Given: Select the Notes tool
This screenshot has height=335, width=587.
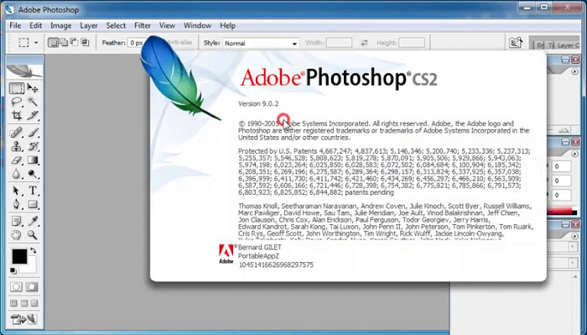Looking at the screenshot, I should click(x=17, y=221).
